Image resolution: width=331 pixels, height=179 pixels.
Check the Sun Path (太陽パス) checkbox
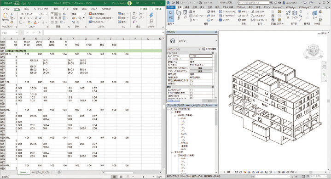click(x=191, y=84)
